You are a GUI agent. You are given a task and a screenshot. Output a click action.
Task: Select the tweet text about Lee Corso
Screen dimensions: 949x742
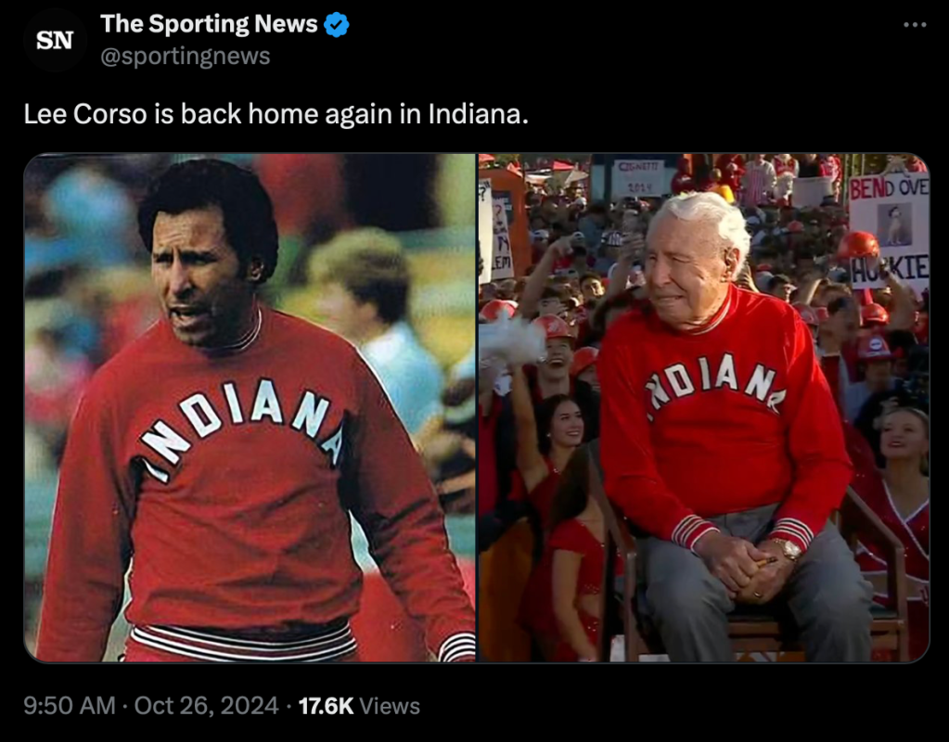click(276, 114)
